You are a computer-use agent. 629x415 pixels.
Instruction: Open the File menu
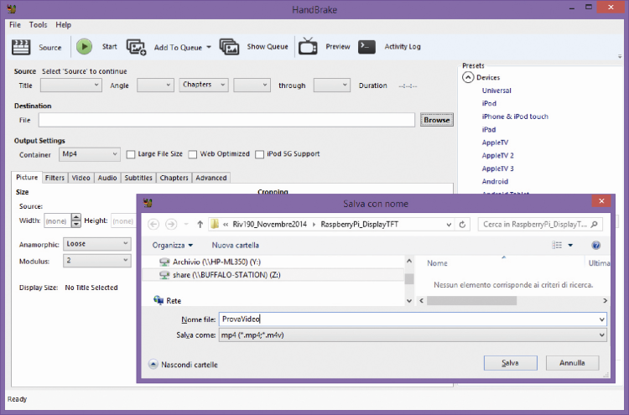(x=15, y=25)
